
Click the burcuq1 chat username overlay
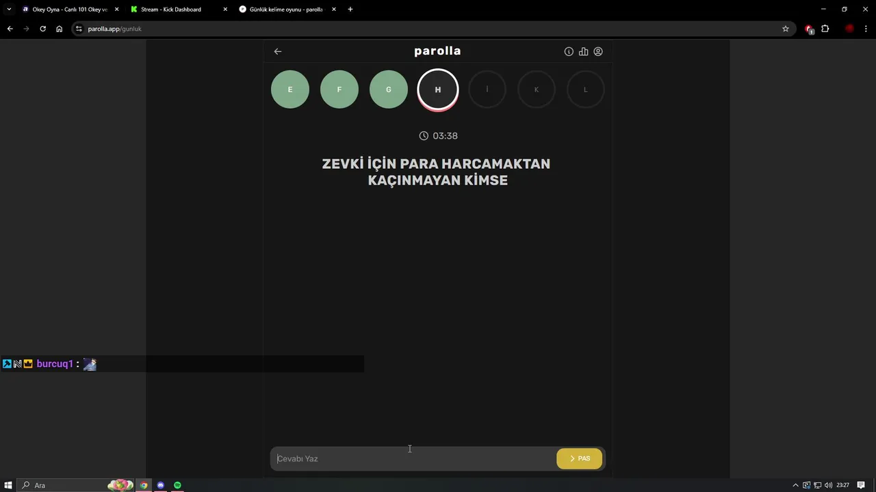pyautogui.click(x=55, y=364)
